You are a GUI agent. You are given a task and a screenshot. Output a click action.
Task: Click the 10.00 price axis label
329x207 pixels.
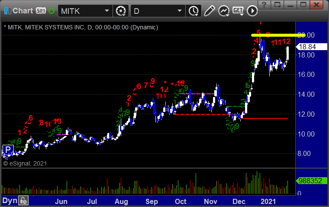coord(306,134)
